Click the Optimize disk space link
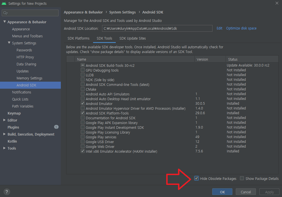Screen dimensions: 282x197 (x=241, y=28)
